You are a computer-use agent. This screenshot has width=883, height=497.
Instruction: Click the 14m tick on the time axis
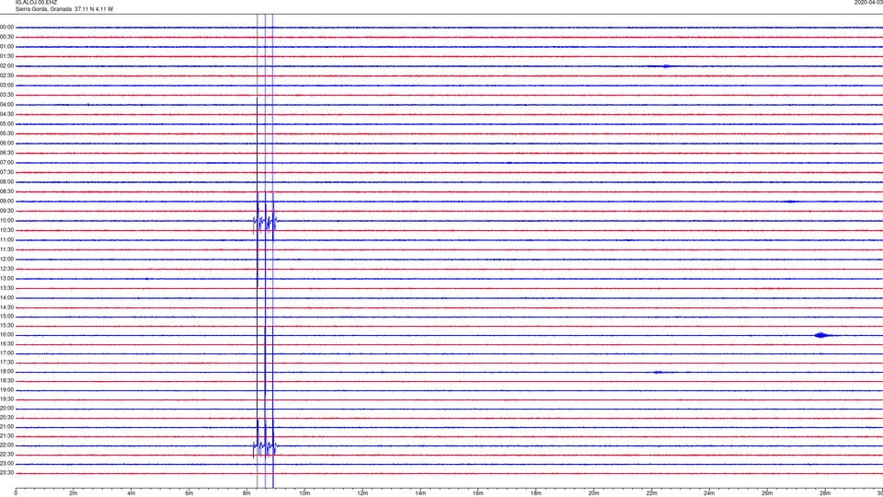point(420,493)
